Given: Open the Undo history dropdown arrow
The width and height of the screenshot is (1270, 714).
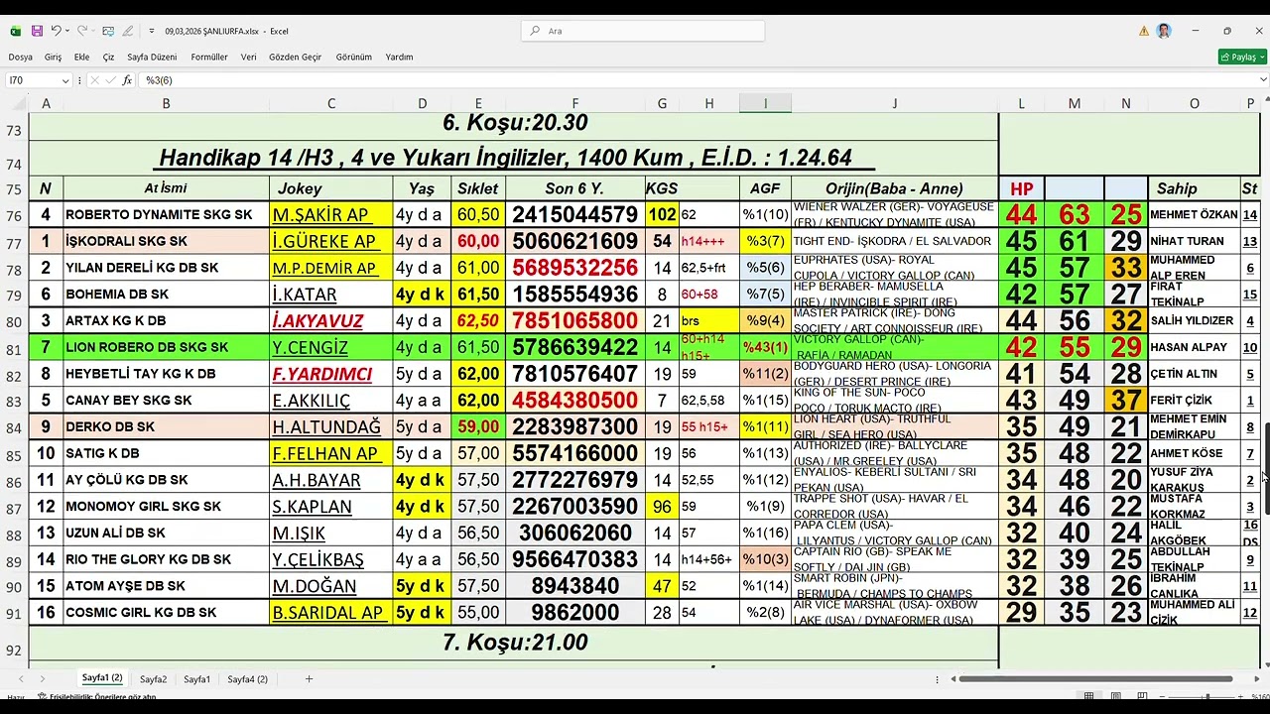Looking at the screenshot, I should click(66, 31).
